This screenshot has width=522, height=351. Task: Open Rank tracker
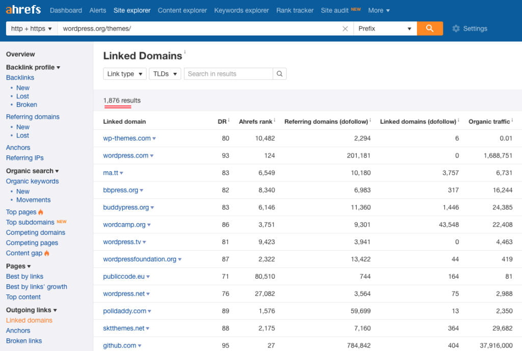click(295, 10)
